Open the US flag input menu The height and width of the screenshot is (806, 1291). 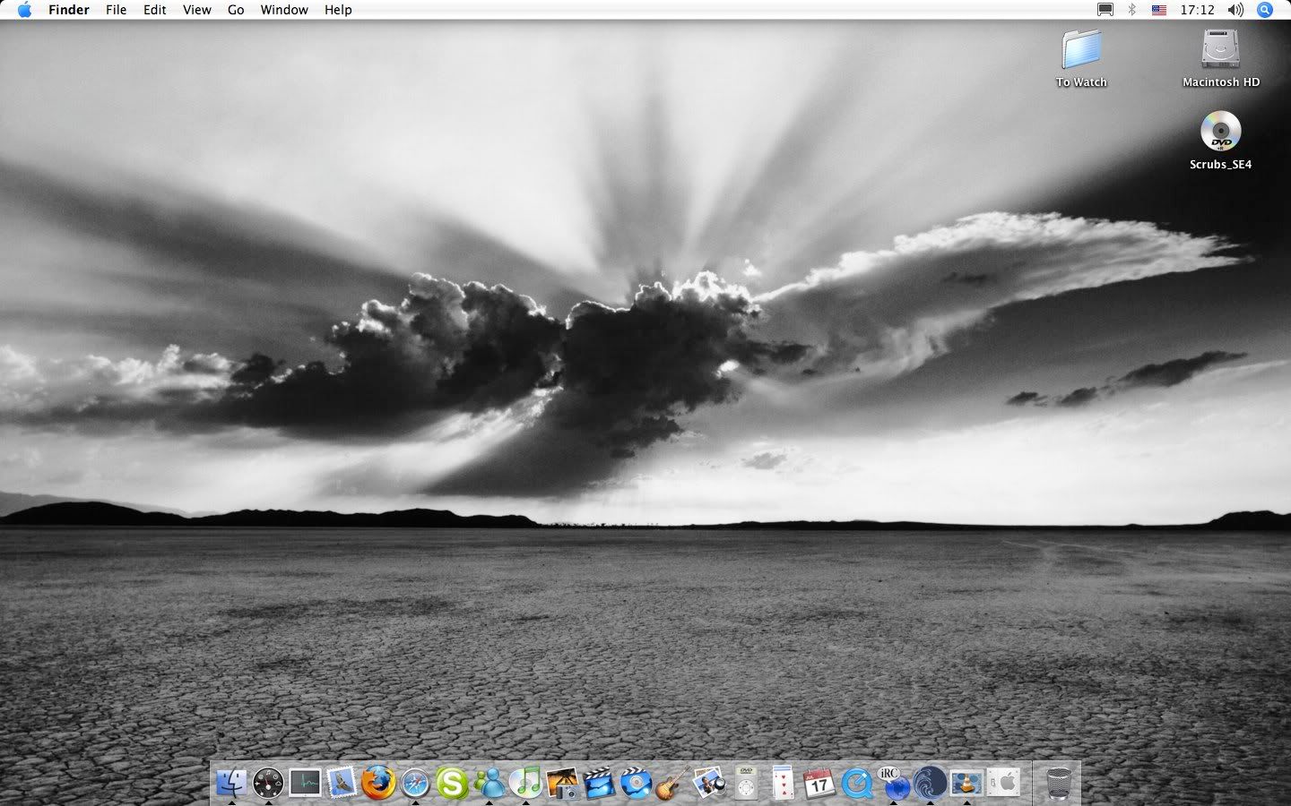tap(1159, 10)
